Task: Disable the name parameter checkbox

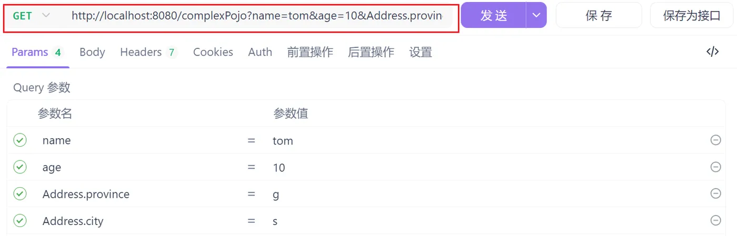Action: click(20, 140)
